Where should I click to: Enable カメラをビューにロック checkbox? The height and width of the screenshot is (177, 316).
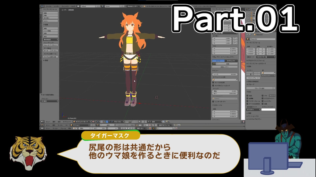[x=213, y=86]
